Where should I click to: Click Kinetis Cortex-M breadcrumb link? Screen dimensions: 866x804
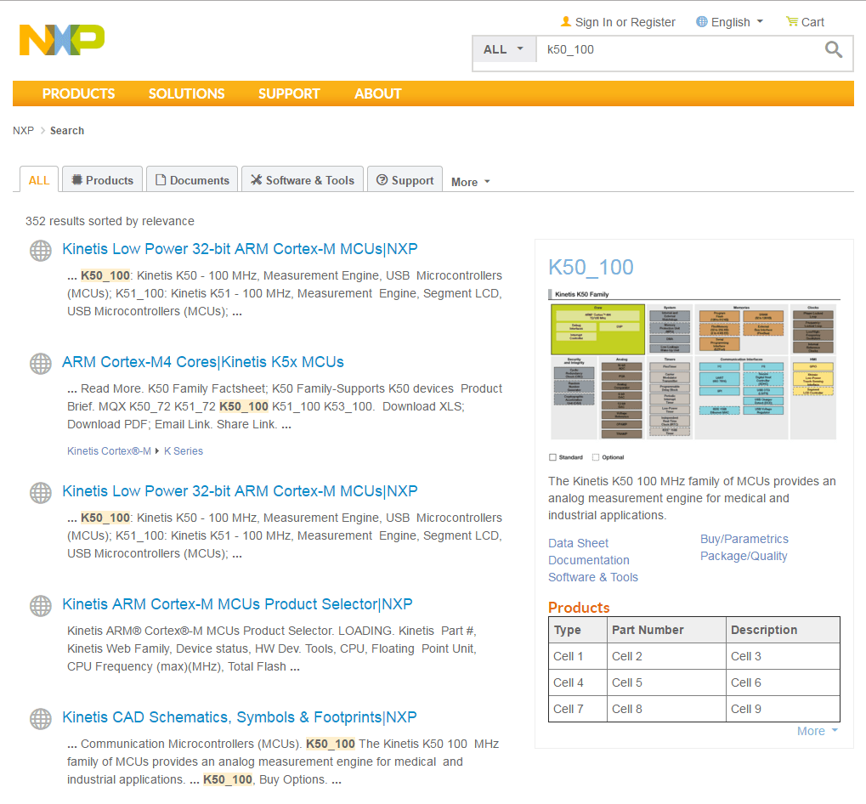(109, 451)
